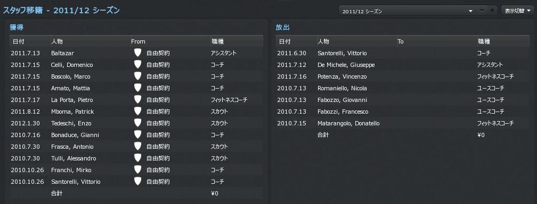
Task: Go to next season with plus button
Action: pos(492,11)
